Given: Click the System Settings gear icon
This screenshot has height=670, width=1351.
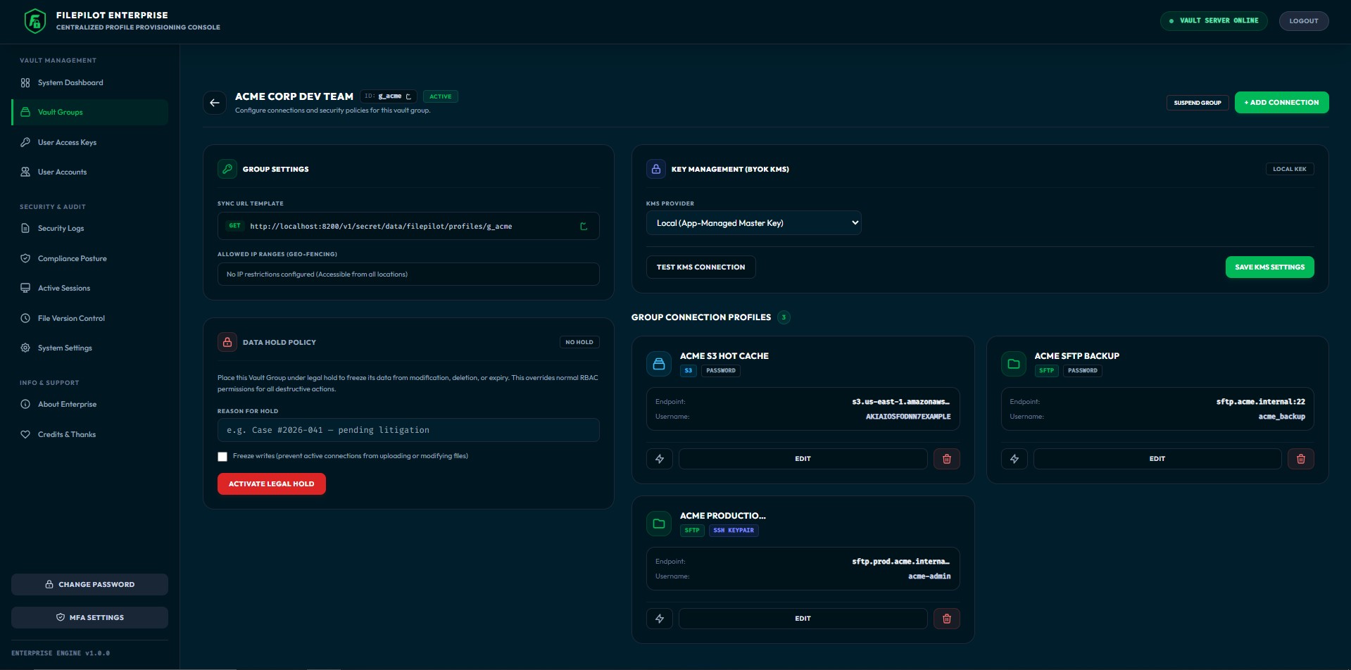Looking at the screenshot, I should [25, 348].
